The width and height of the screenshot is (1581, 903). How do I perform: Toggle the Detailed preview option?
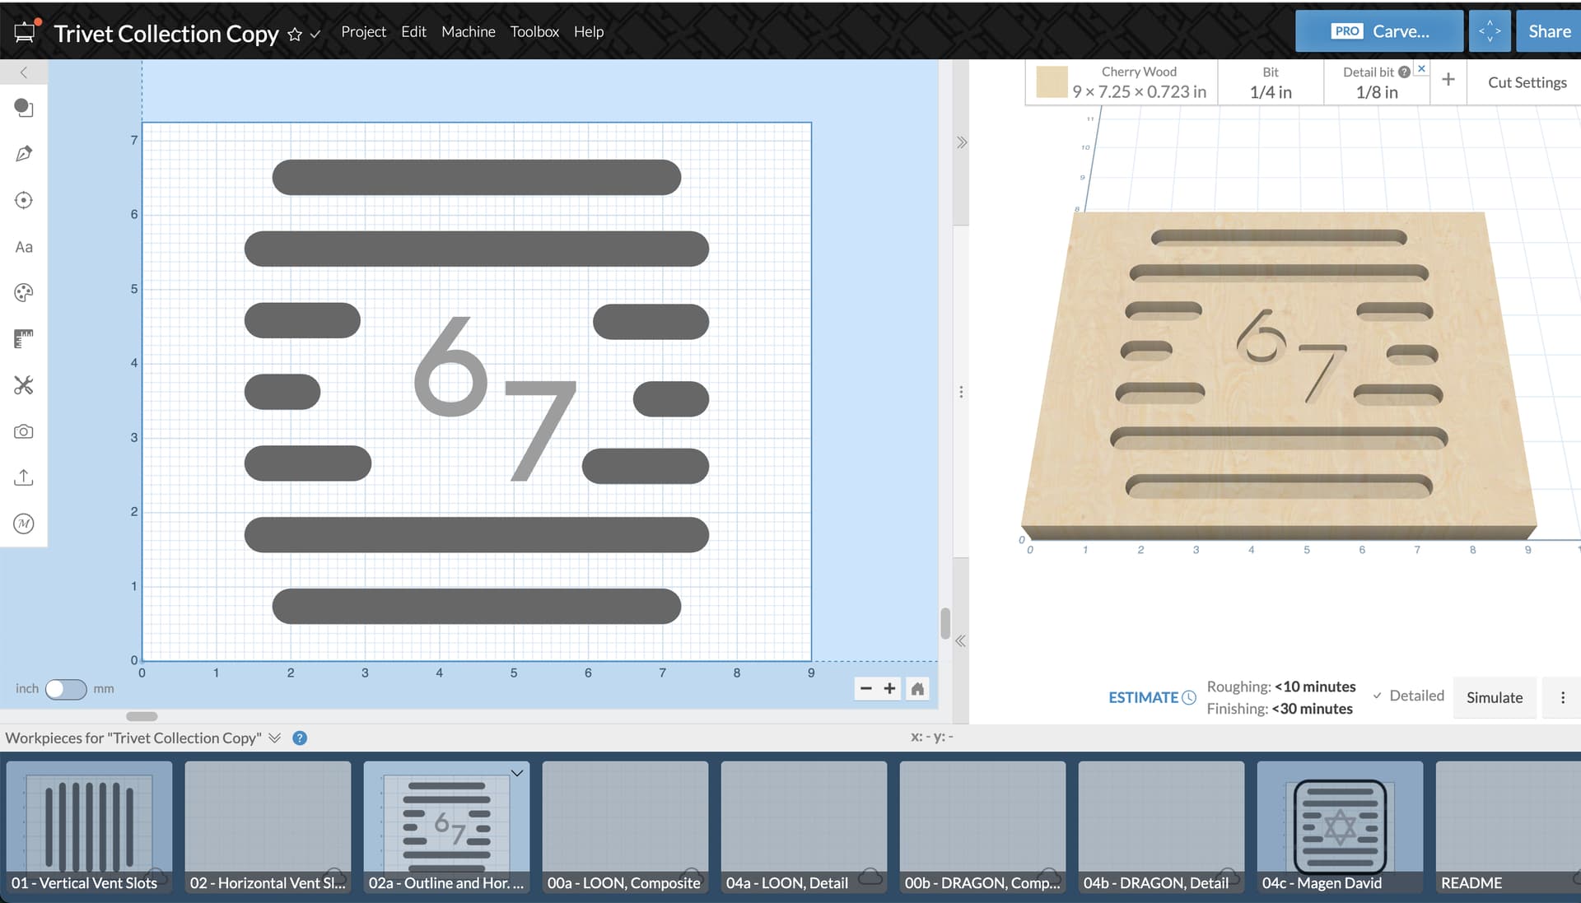click(1409, 696)
